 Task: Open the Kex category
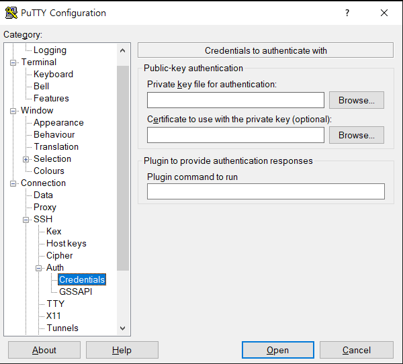(54, 231)
